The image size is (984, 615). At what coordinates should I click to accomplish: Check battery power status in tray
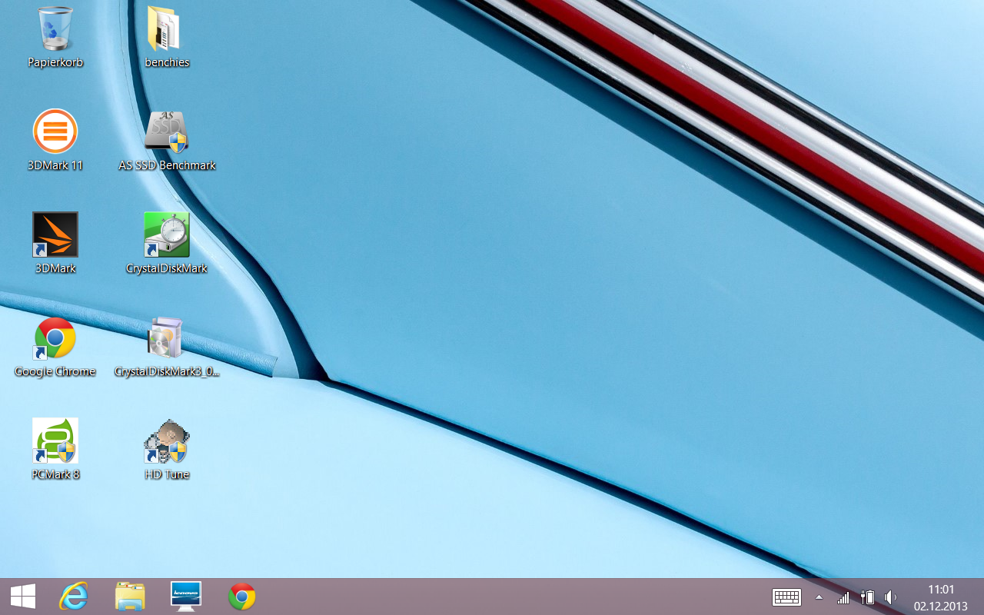[867, 597]
